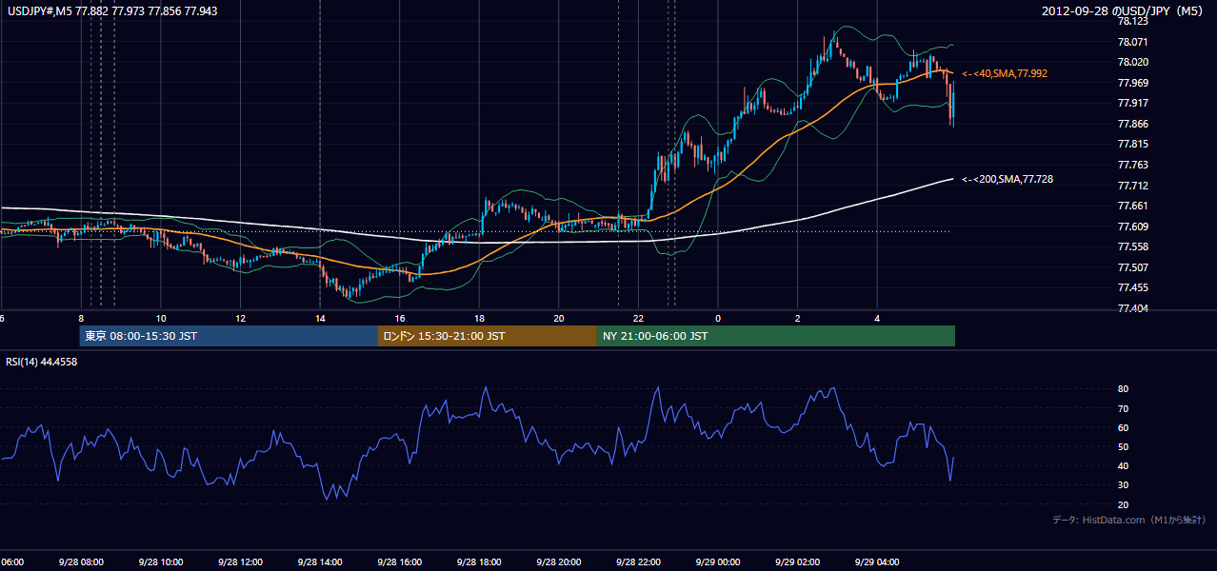This screenshot has height=571, width=1217.
Task: Click the 9/28 12:00 bottom time label
Action: (x=240, y=561)
